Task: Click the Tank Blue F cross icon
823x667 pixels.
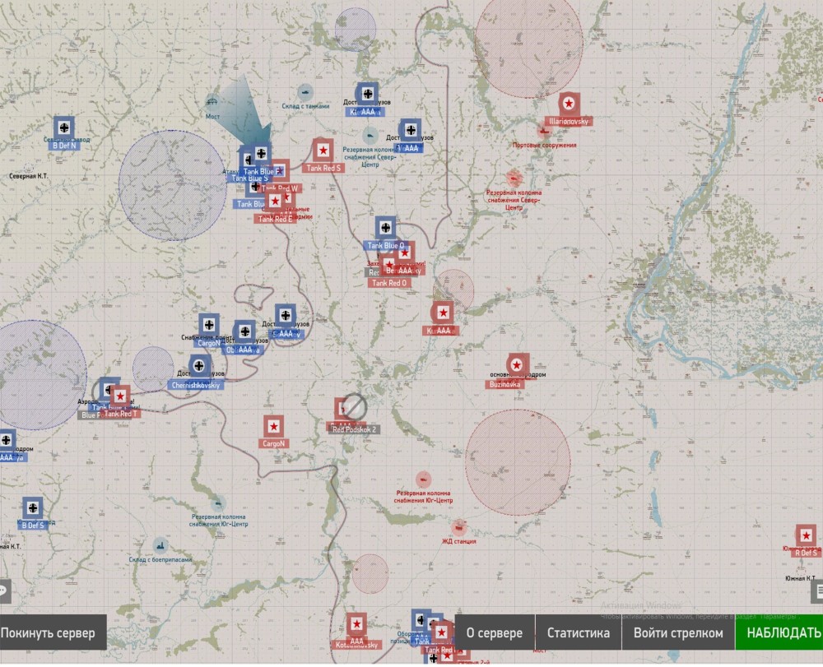Action: pos(261,154)
